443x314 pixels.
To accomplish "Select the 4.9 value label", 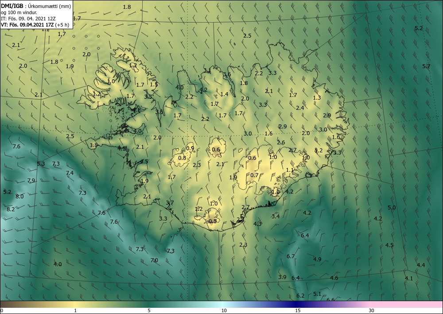I will coord(317,259).
